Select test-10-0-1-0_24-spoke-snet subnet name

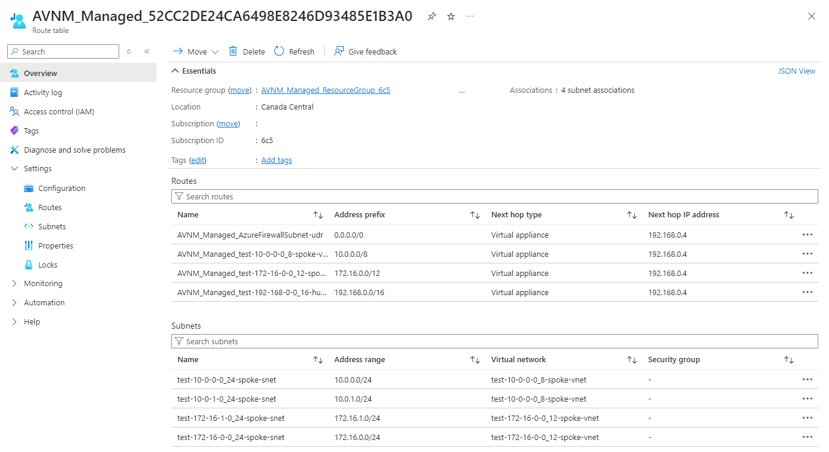227,399
